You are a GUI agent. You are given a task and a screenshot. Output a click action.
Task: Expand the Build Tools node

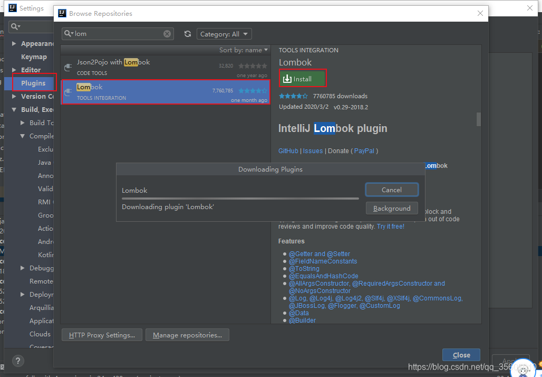click(x=23, y=122)
